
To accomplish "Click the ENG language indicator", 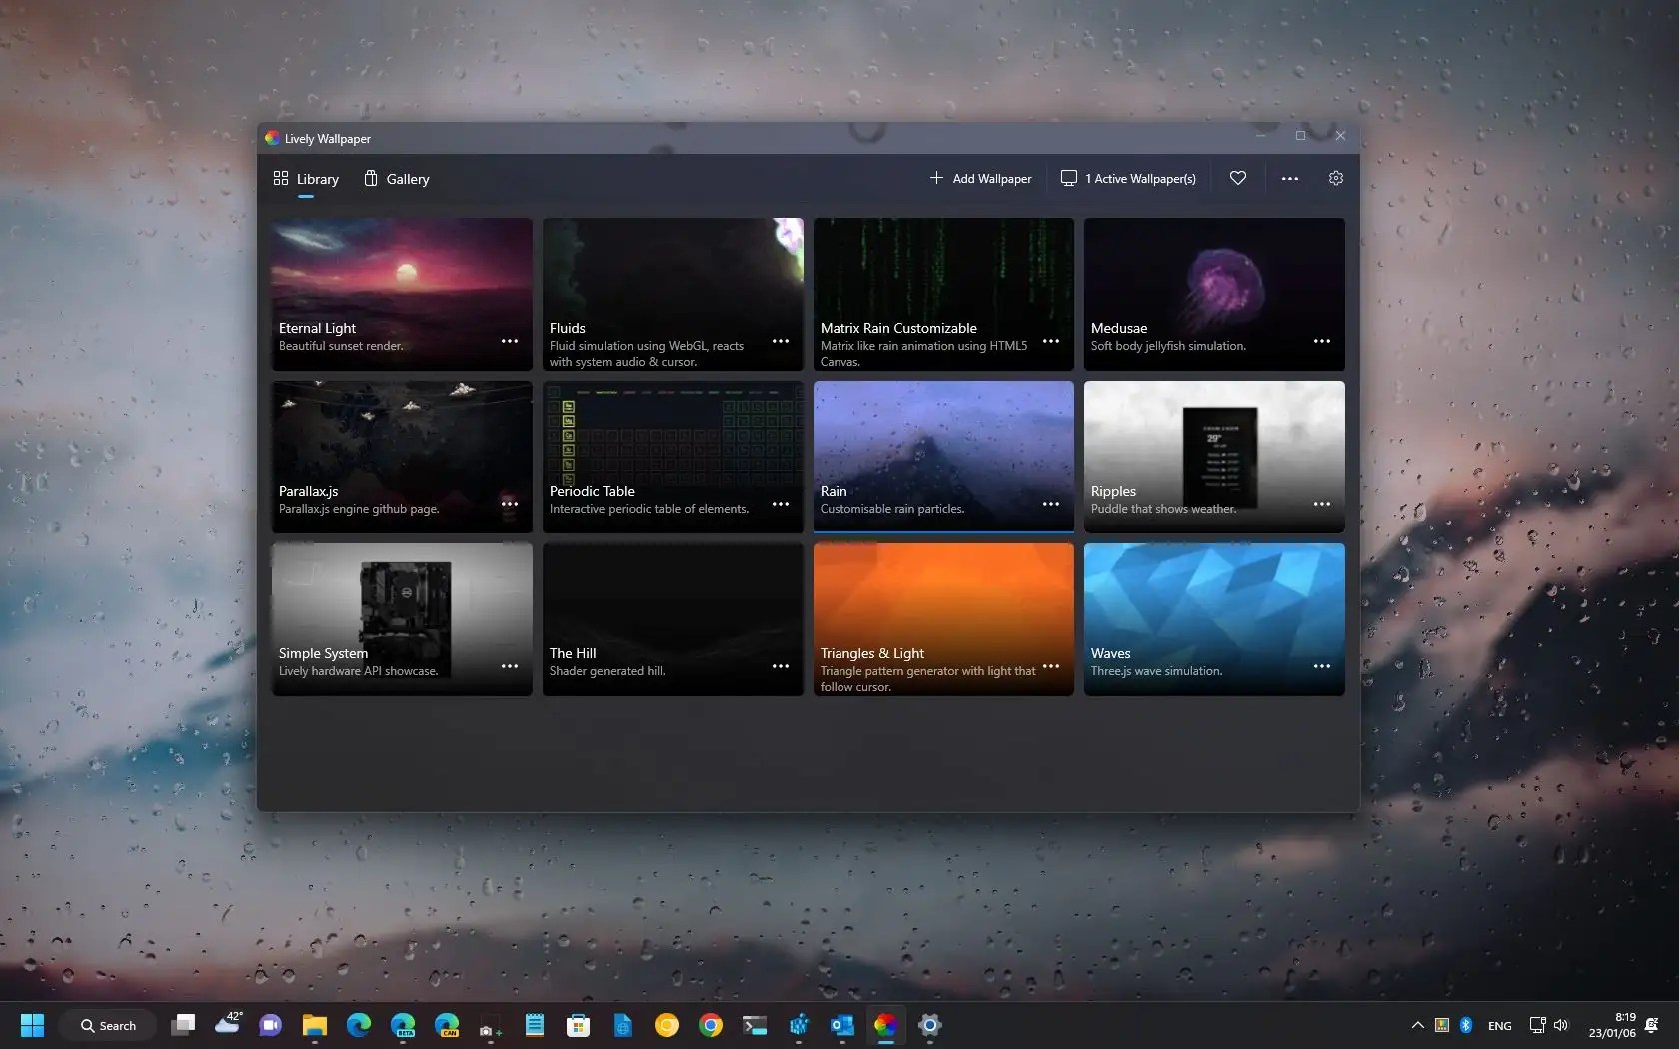I will pyautogui.click(x=1499, y=1025).
